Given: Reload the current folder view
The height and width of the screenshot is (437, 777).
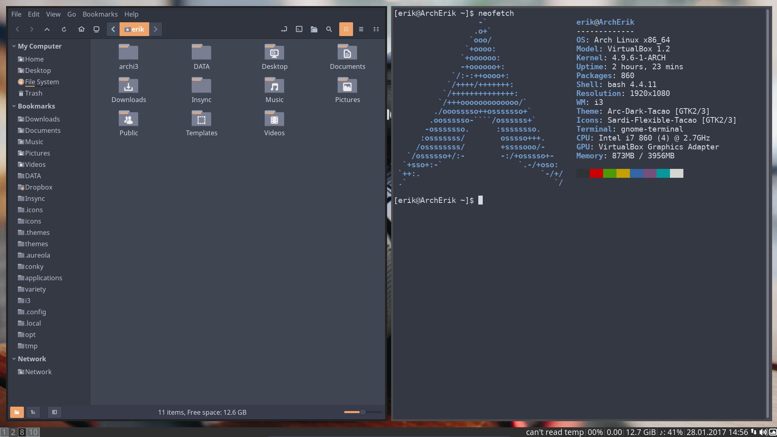Looking at the screenshot, I should pyautogui.click(x=64, y=29).
